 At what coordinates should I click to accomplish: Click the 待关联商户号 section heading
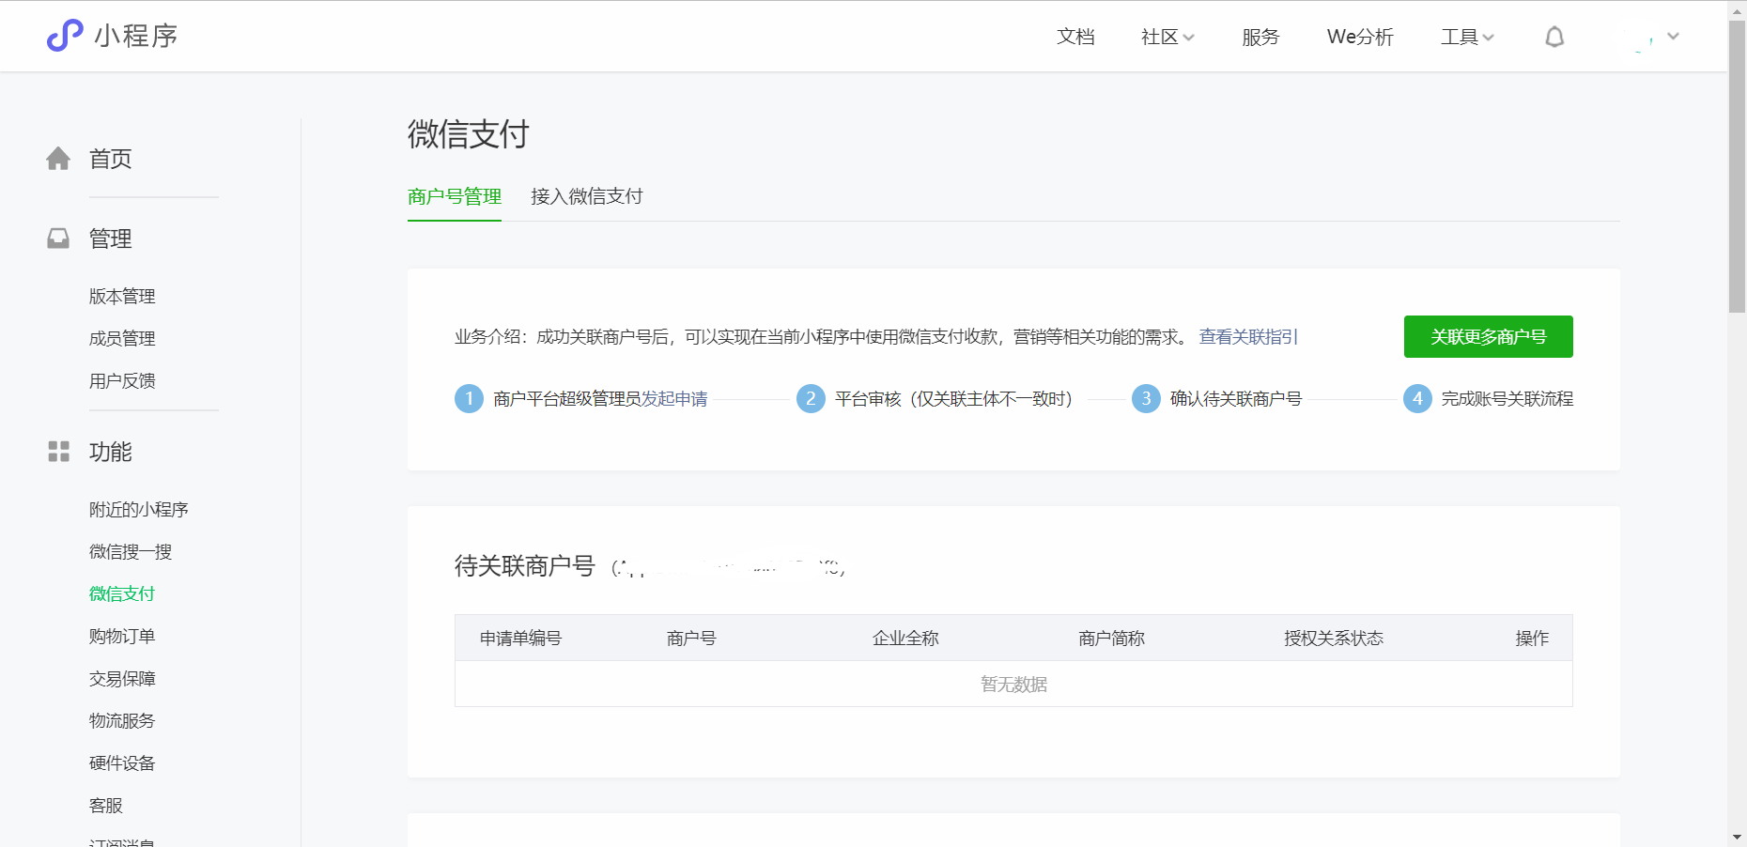pyautogui.click(x=525, y=566)
